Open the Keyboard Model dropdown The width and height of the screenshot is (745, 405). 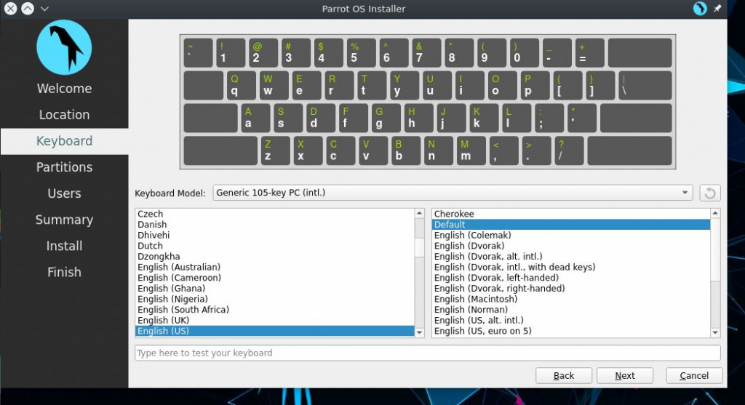pyautogui.click(x=453, y=193)
